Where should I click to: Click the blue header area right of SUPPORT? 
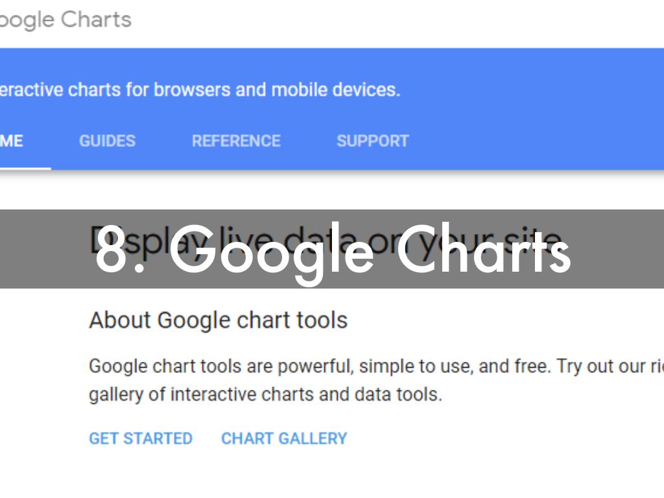point(538,141)
